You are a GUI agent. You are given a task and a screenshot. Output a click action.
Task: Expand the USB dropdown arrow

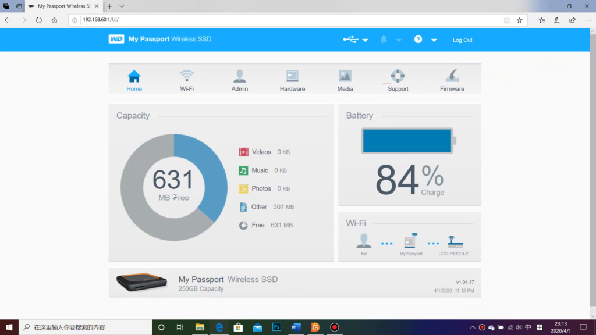pos(366,40)
